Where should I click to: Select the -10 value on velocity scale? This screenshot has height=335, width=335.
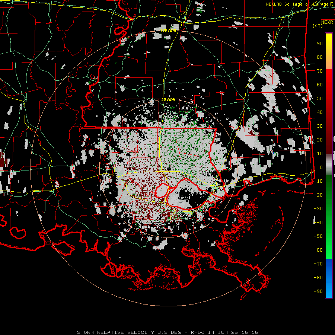pyautogui.click(x=318, y=181)
